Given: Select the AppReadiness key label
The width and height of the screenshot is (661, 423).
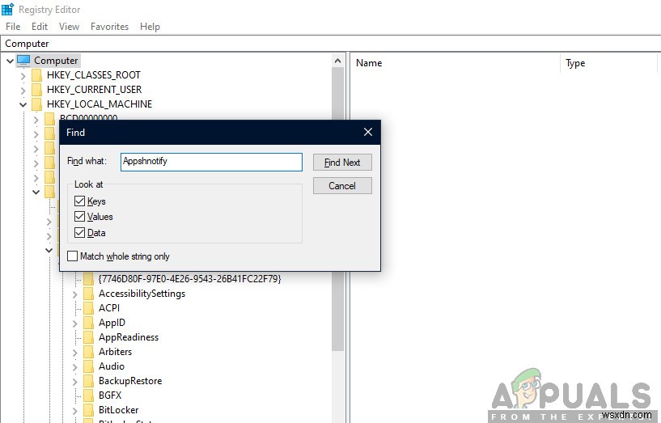Looking at the screenshot, I should pyautogui.click(x=129, y=337).
